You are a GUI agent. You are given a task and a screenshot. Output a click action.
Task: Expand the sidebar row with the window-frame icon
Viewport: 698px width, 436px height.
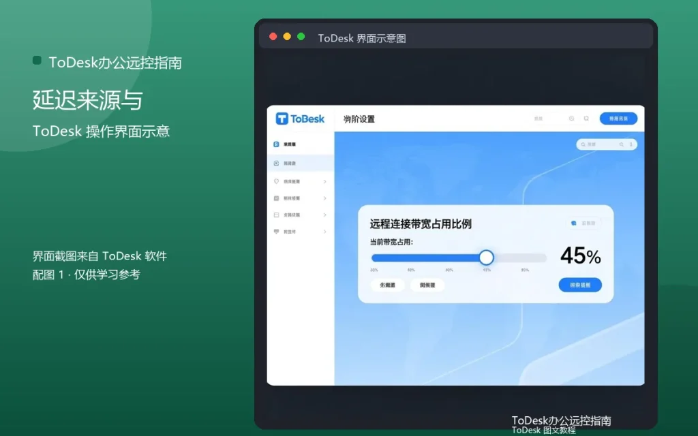[325, 215]
